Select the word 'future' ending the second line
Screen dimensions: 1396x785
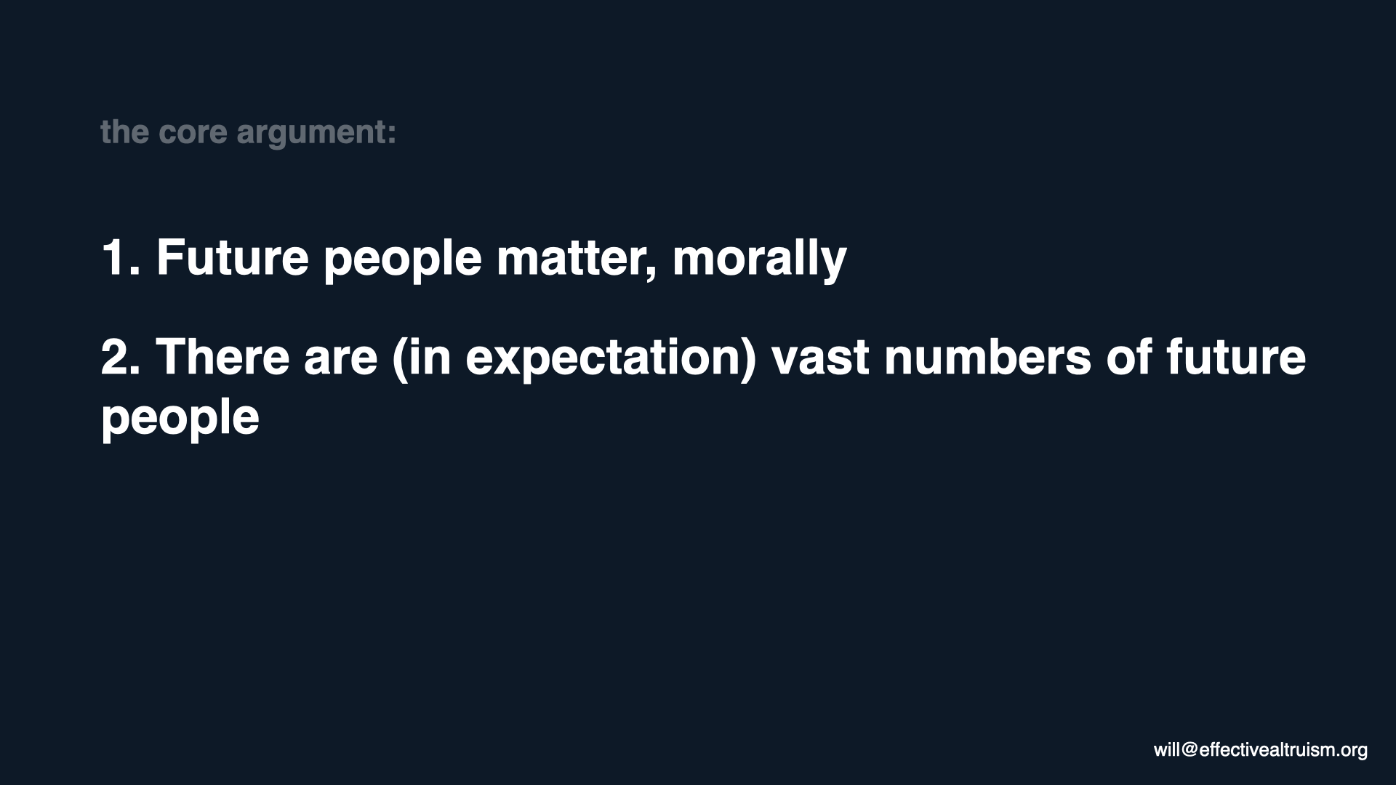[1236, 357]
